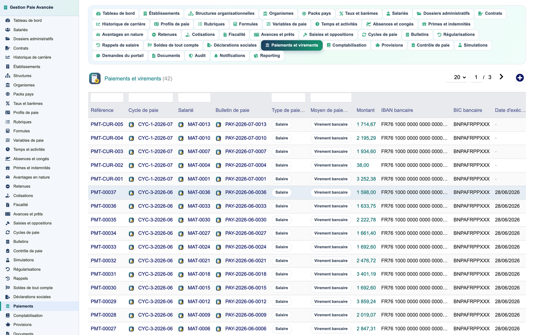536x335 pixels.
Task: Open bulletin PAY-2026-06-0030 link
Action: coord(246,220)
